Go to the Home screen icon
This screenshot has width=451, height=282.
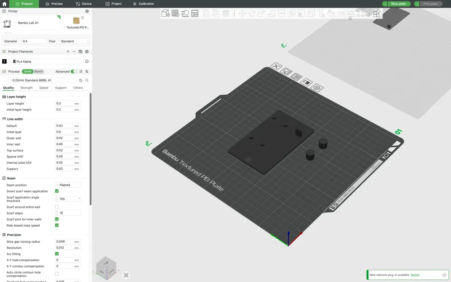click(5, 4)
